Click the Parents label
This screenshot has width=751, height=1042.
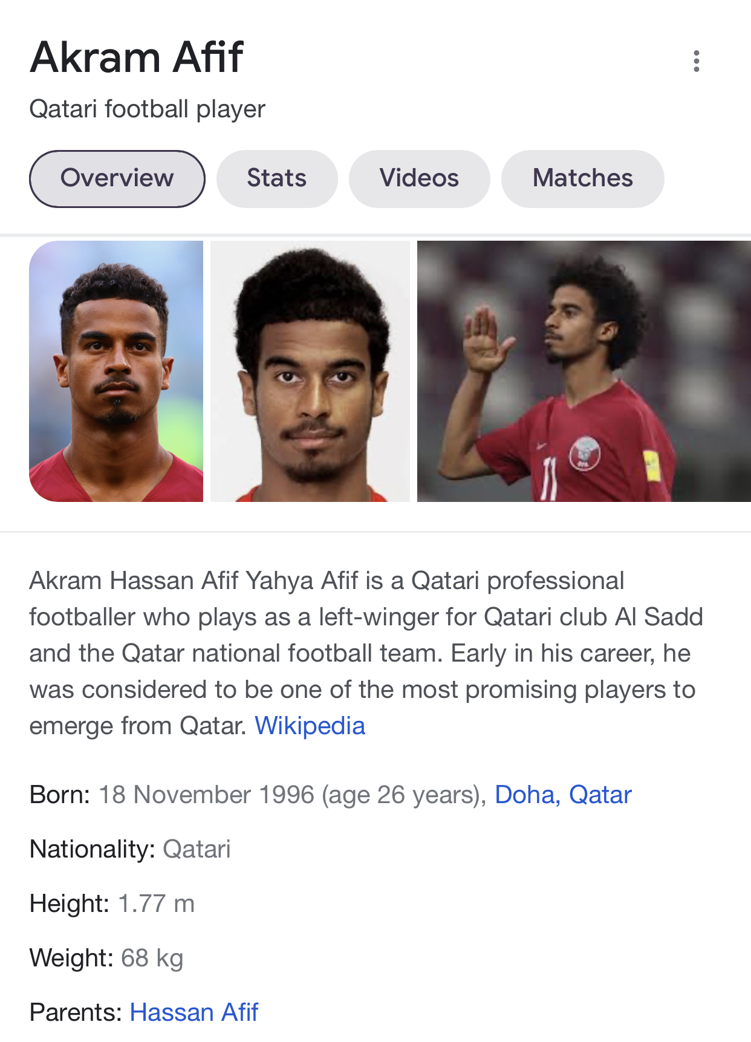pos(76,1012)
